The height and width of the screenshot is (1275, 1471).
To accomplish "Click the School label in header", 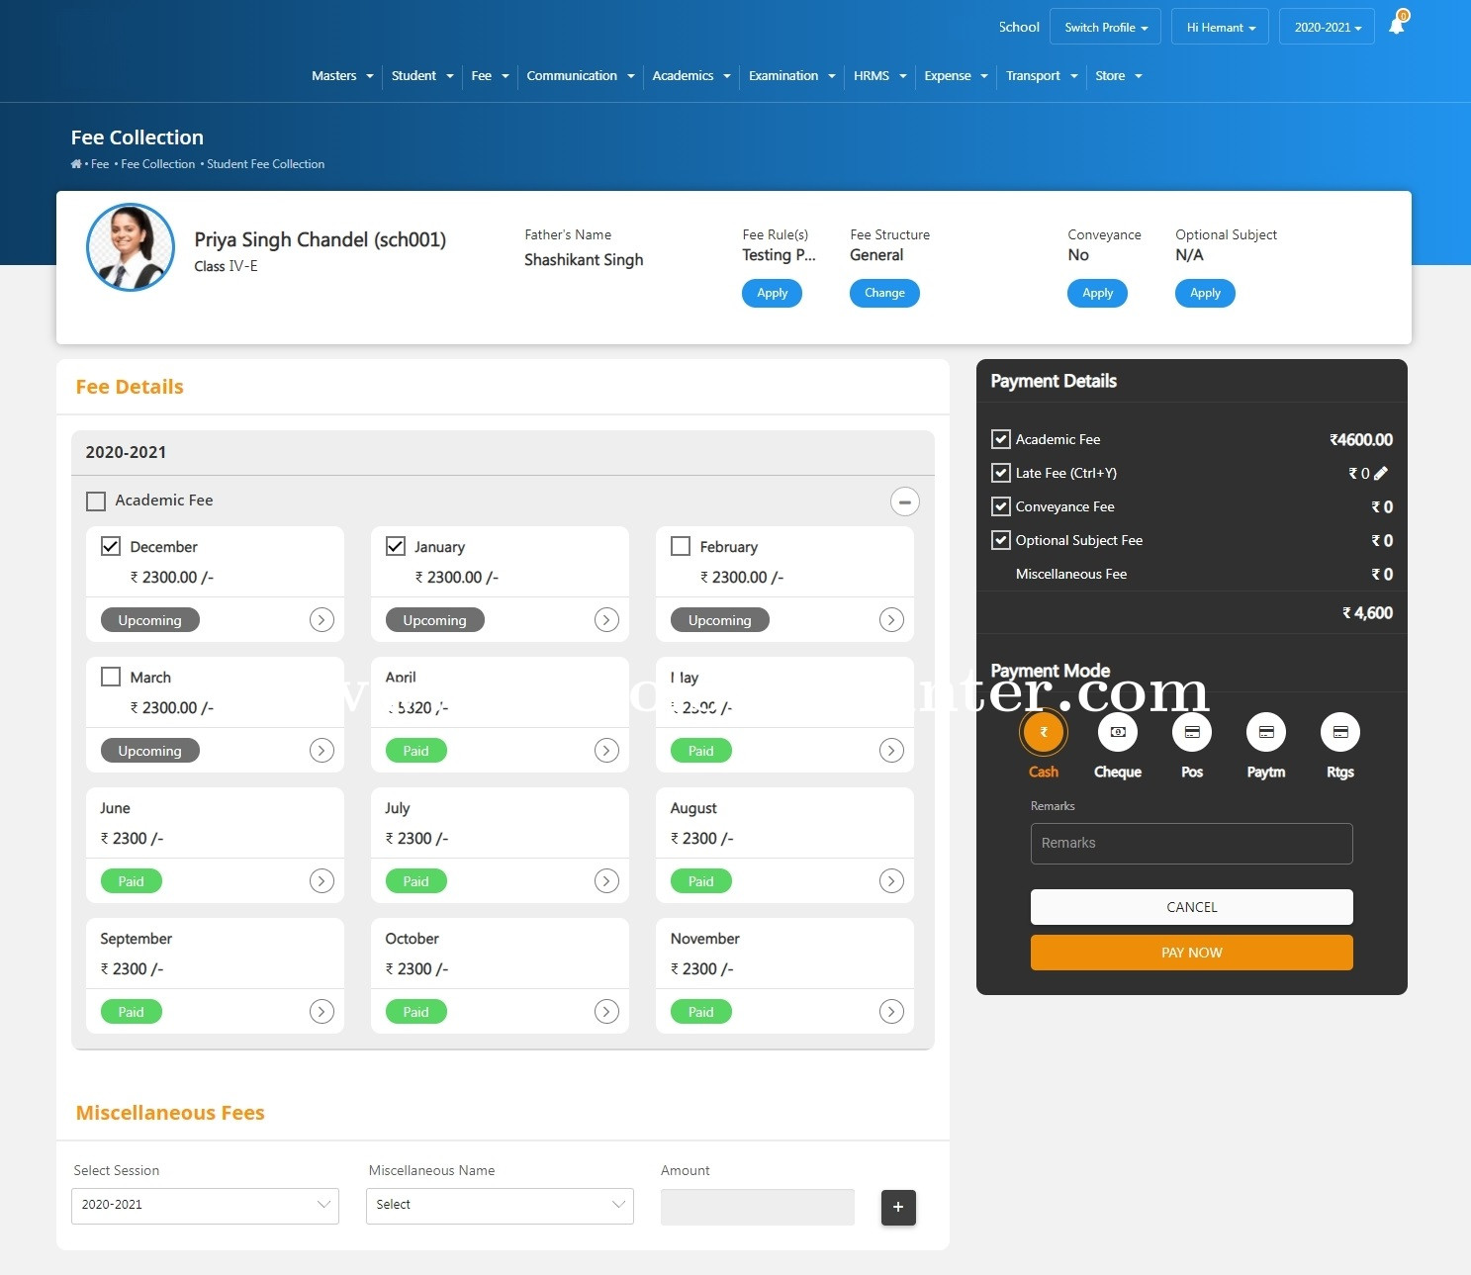I will point(1019,27).
